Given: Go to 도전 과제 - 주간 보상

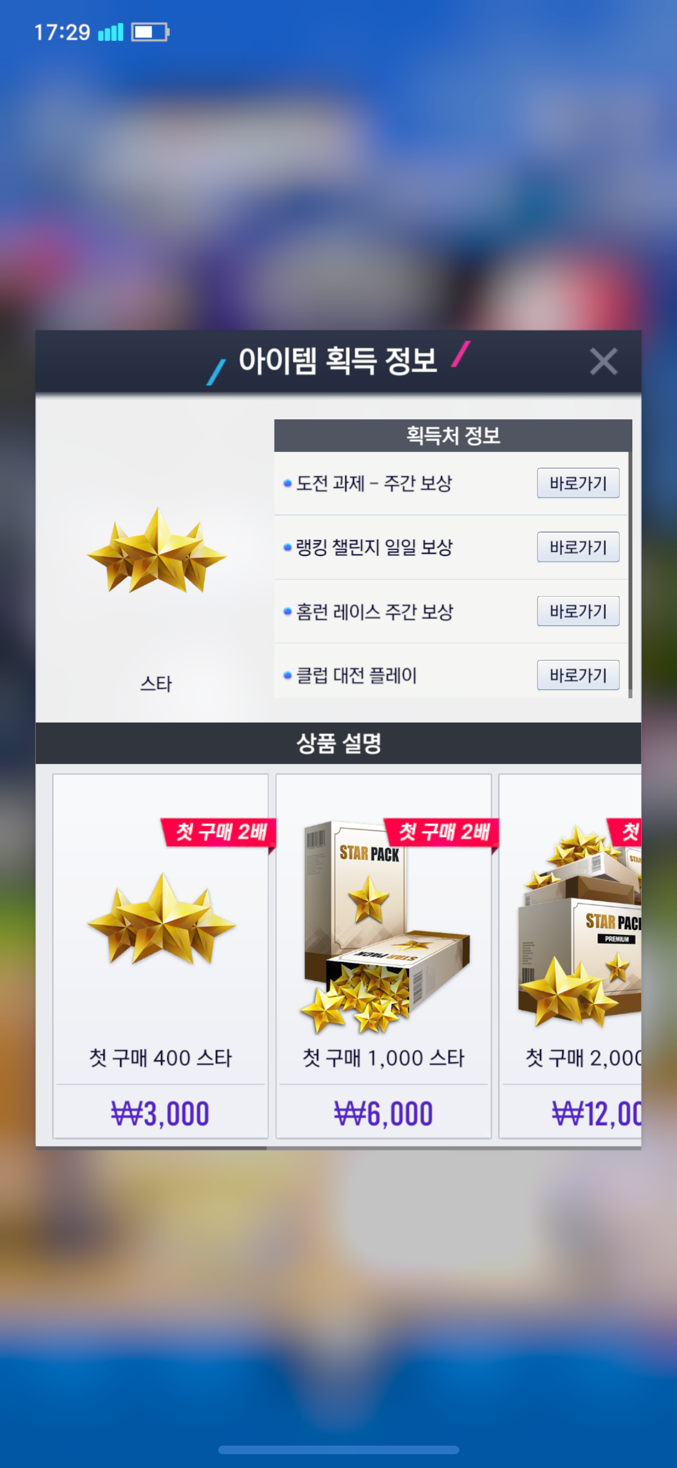Looking at the screenshot, I should [x=578, y=483].
